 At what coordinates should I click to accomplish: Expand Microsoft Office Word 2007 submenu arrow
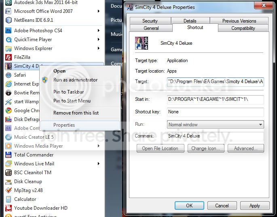99,11
